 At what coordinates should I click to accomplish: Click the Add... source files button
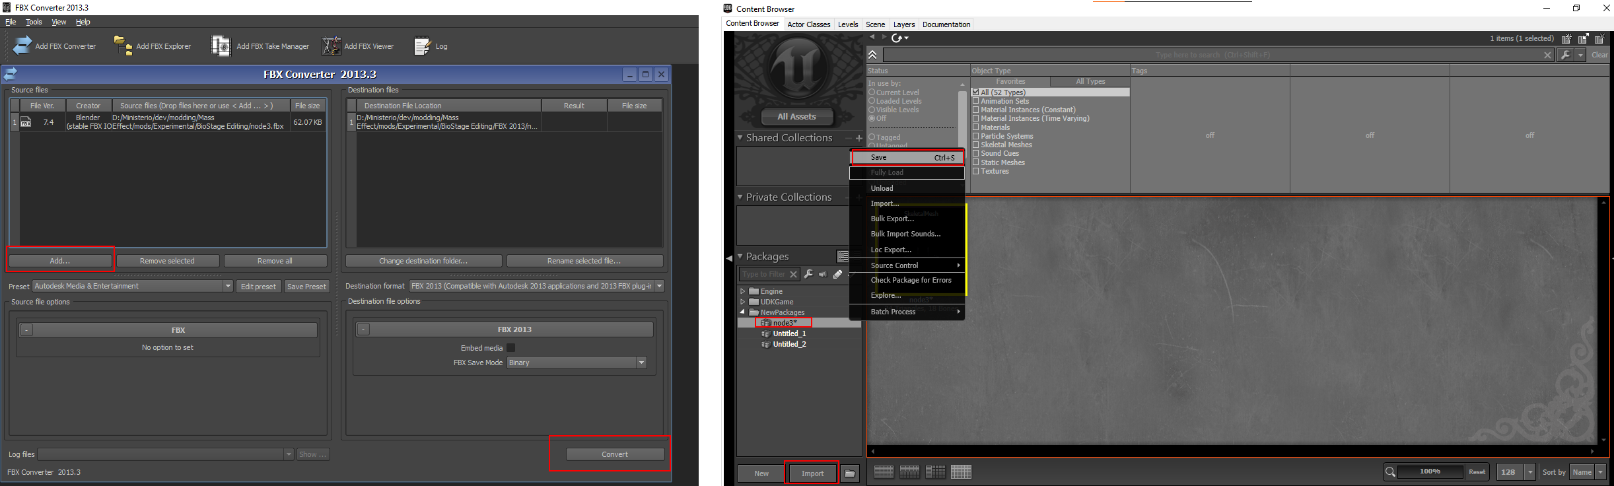[60, 261]
